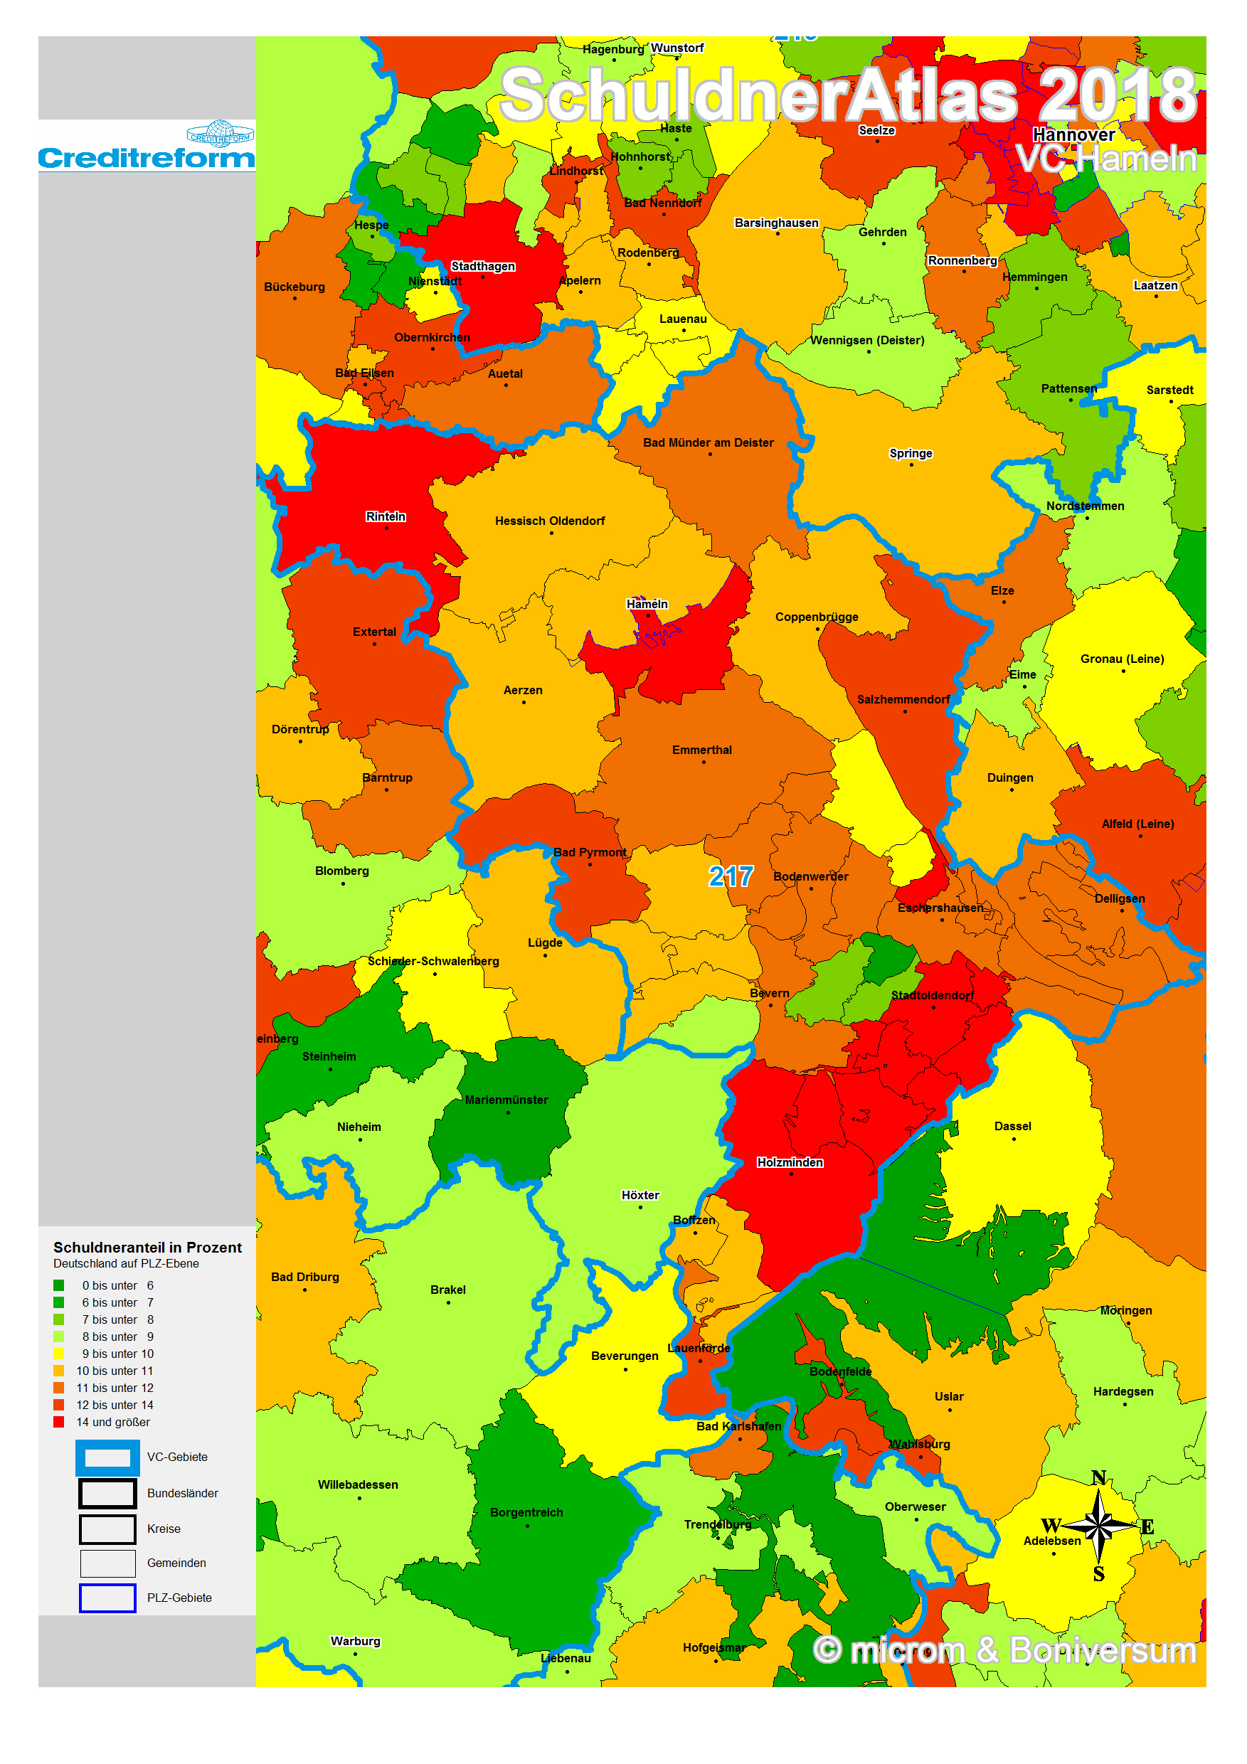Click the Hameln town label
This screenshot has height=1764, width=1247.
click(x=647, y=604)
